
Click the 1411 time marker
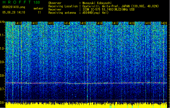coord(19,23)
